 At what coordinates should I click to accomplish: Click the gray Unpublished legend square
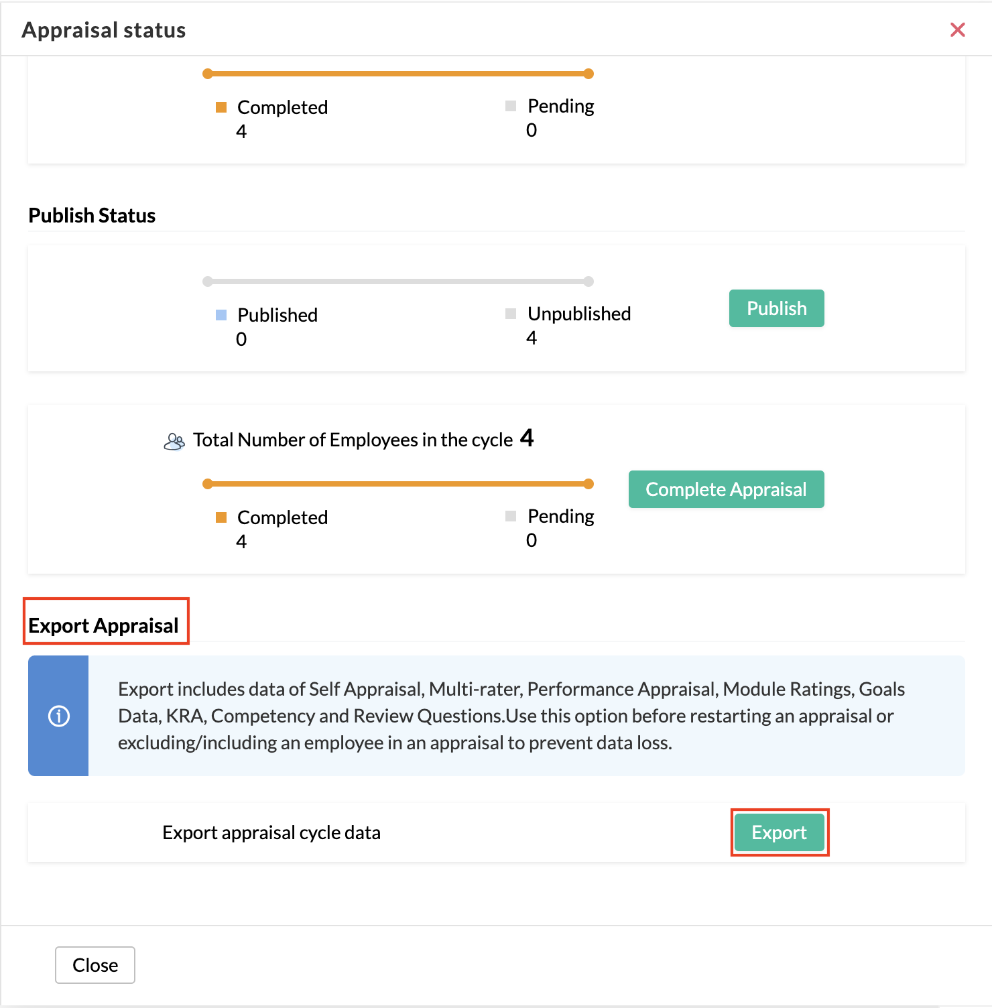click(x=511, y=314)
